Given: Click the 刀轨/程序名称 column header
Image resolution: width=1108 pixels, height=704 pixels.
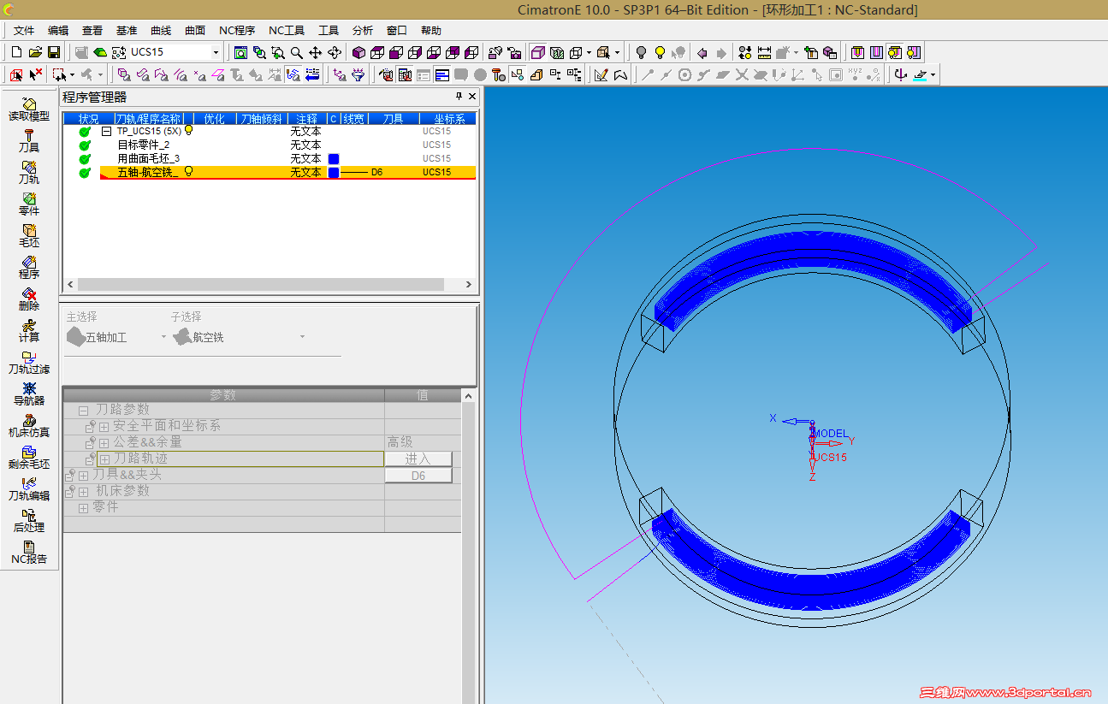Looking at the screenshot, I should pyautogui.click(x=149, y=119).
